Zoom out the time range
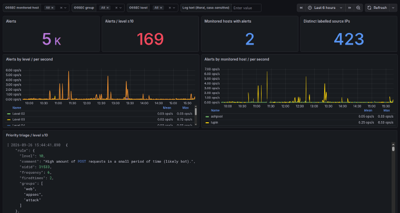Screen dimensions: 400x213 click(x=358, y=8)
